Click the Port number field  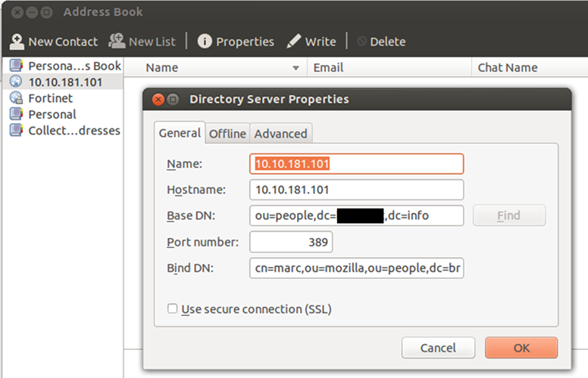tap(291, 242)
